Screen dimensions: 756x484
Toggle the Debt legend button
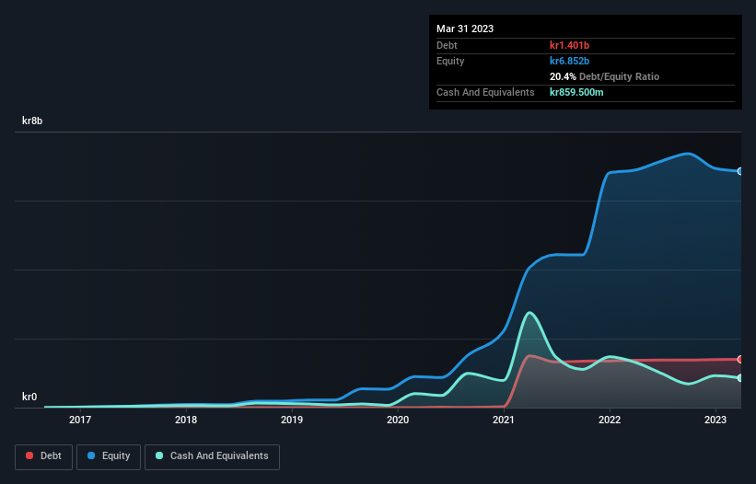pyautogui.click(x=43, y=456)
